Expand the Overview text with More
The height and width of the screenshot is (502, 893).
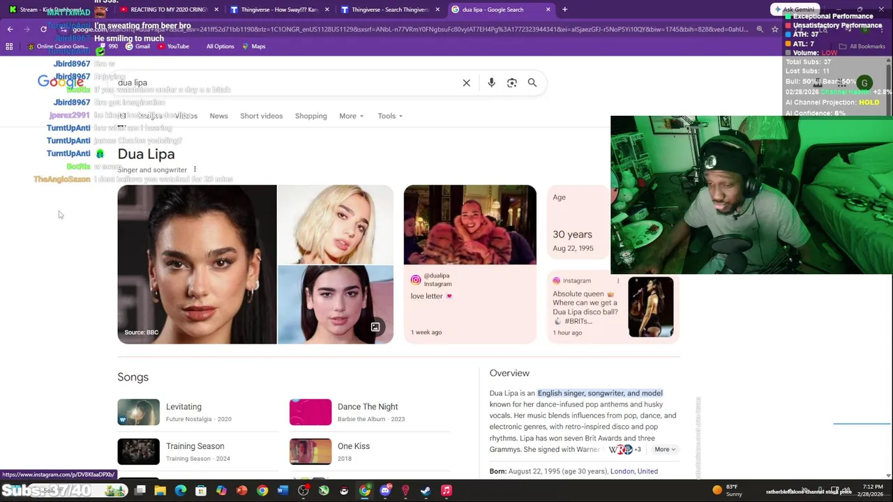click(664, 450)
